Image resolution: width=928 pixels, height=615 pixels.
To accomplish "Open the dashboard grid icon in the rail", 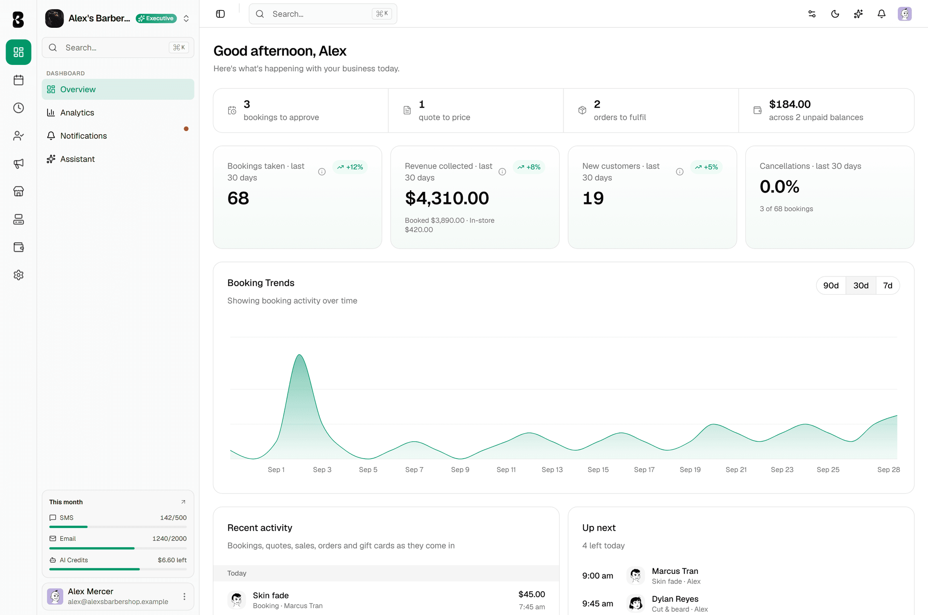I will coord(19,52).
